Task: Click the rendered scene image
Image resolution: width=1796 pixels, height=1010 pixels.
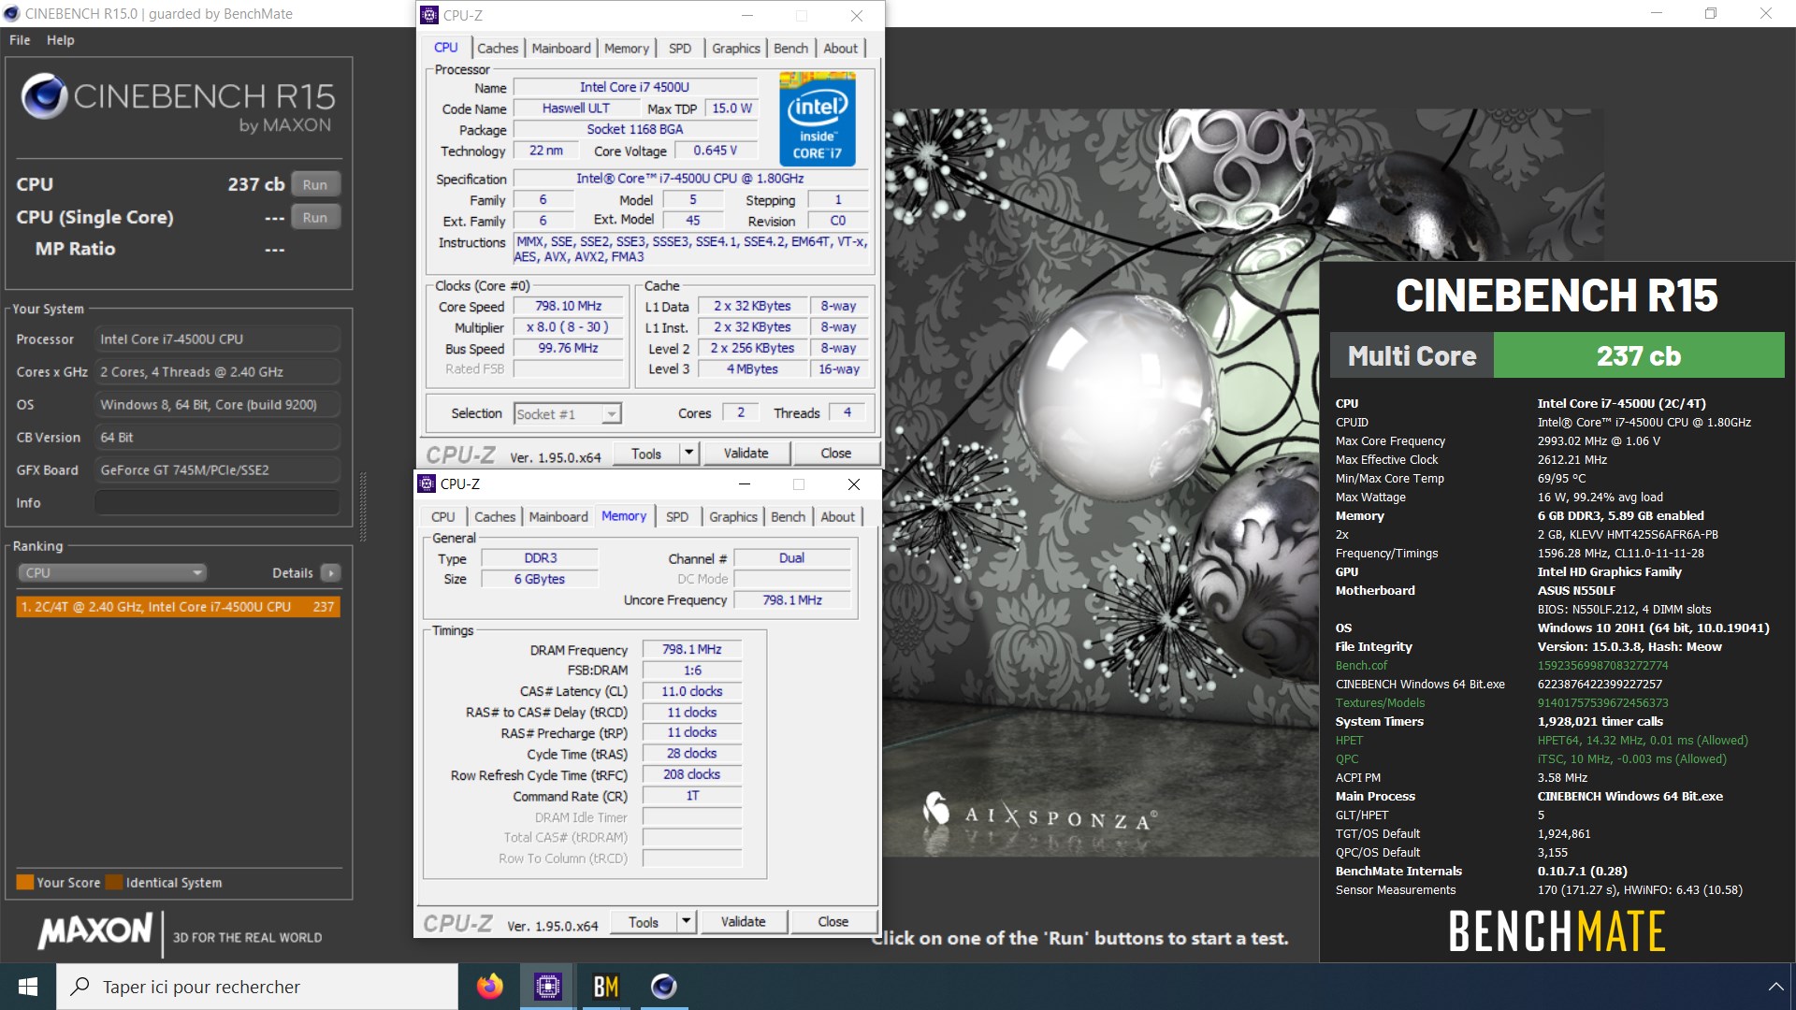Action: click(1101, 482)
